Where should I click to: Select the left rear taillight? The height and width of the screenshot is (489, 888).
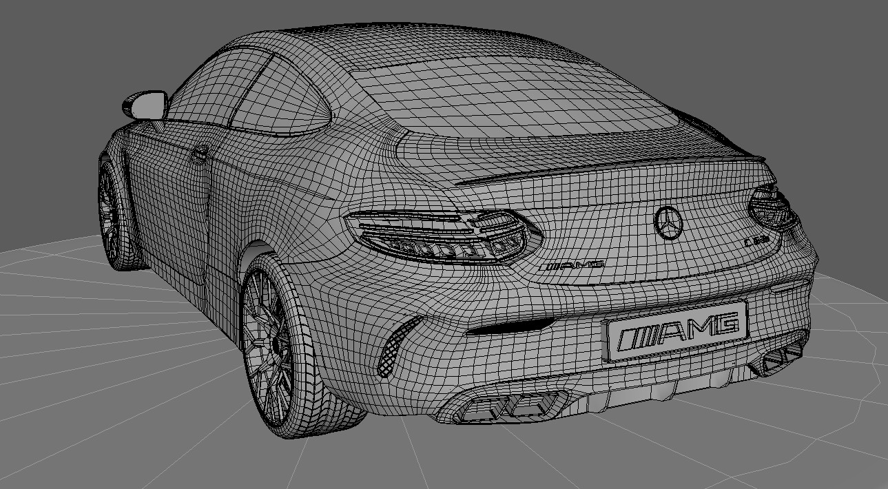pos(441,234)
